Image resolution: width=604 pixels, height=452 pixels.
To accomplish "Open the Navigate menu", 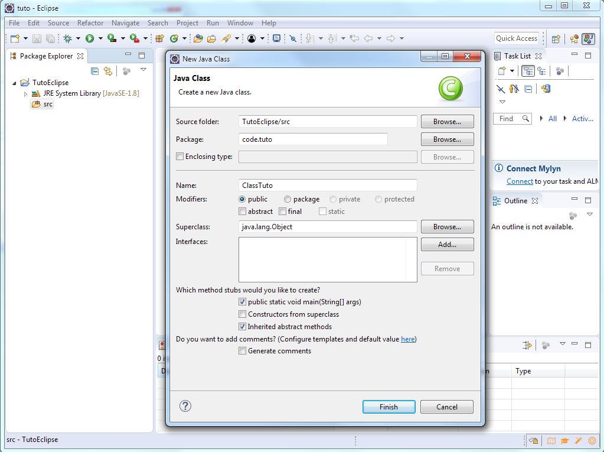I will pos(125,23).
